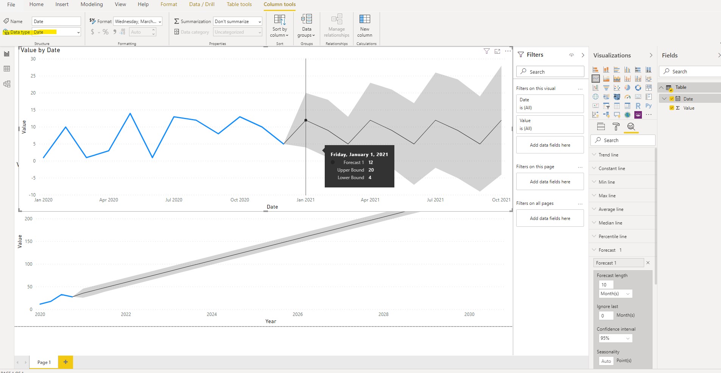
Task: Select the donut chart visual
Action: click(x=638, y=88)
